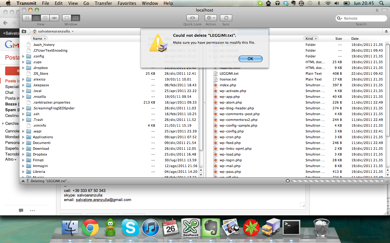This screenshot has width=390, height=243.
Task: Expand the transfer activity panel triangle
Action: (x=23, y=181)
